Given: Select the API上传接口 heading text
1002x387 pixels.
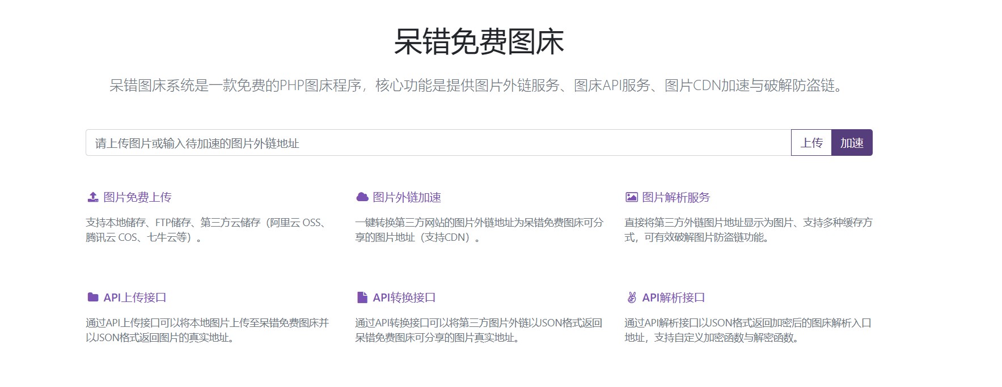Looking at the screenshot, I should point(135,297).
